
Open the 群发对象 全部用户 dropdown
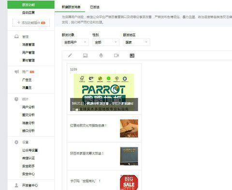pos(75,42)
